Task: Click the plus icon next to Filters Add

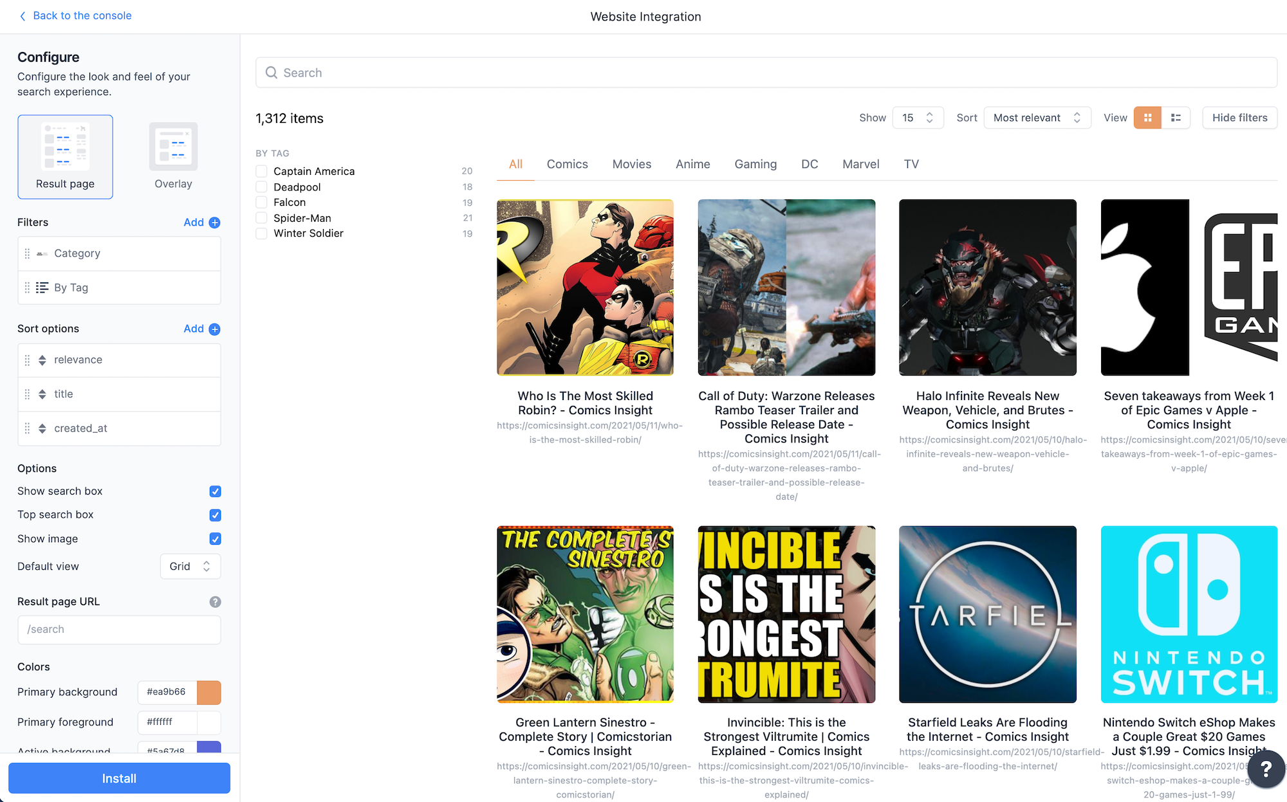Action: 215,223
